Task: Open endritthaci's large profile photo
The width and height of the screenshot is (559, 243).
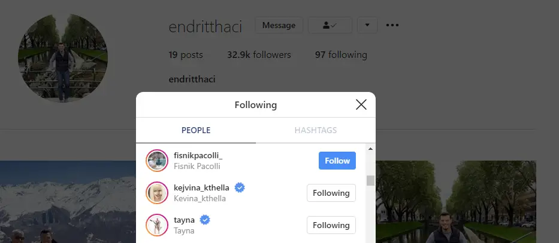Action: click(x=63, y=58)
